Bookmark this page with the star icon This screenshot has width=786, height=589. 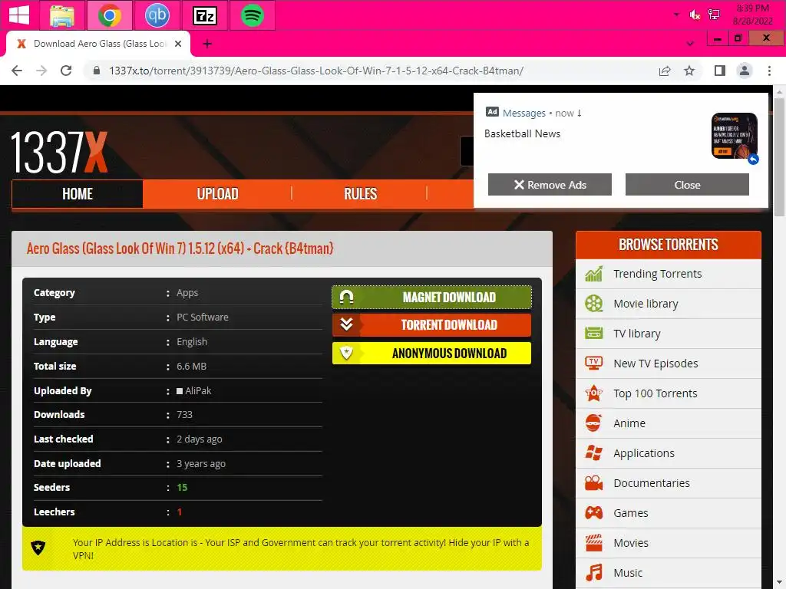click(689, 71)
